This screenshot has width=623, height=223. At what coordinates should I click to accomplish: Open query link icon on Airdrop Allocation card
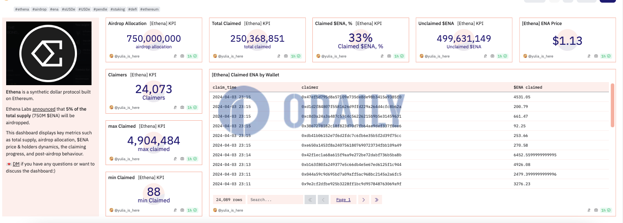pyautogui.click(x=176, y=56)
